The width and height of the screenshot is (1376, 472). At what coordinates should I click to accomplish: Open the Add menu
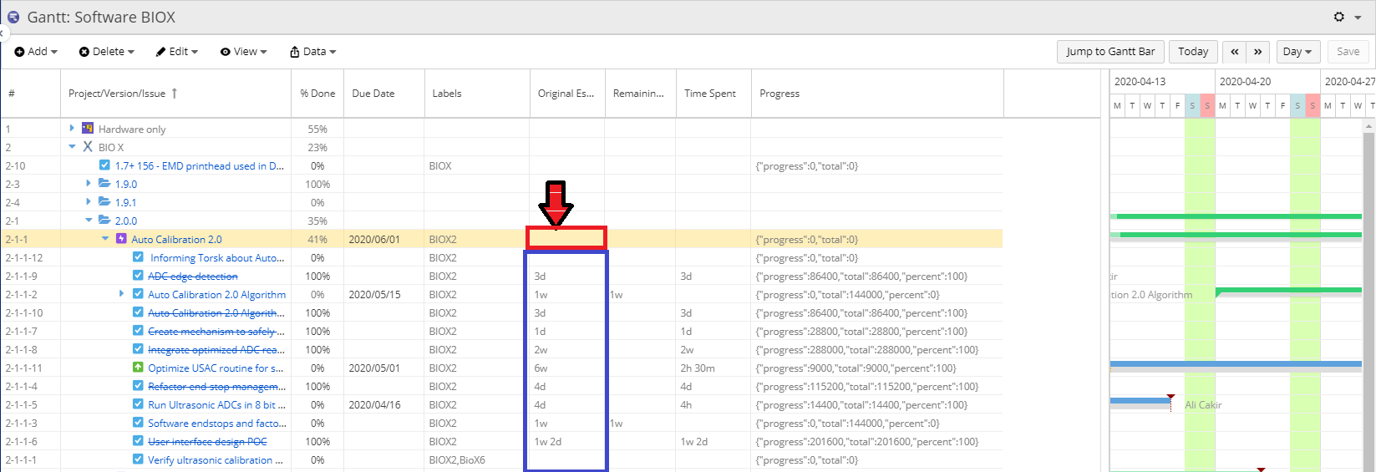[x=36, y=52]
